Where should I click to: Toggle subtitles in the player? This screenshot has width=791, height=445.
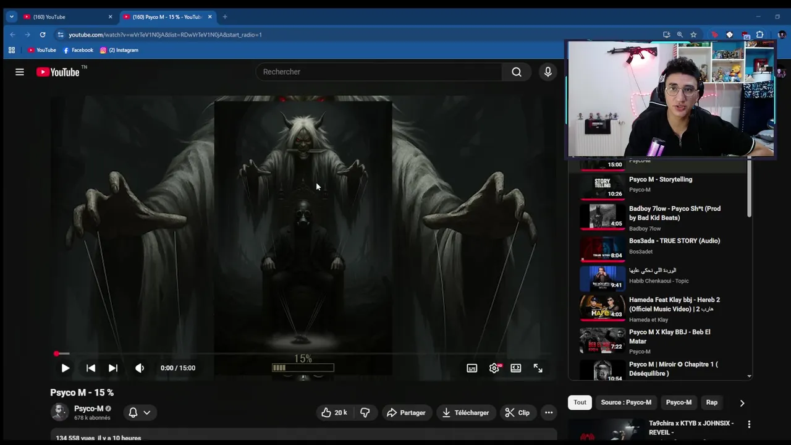[472, 368]
